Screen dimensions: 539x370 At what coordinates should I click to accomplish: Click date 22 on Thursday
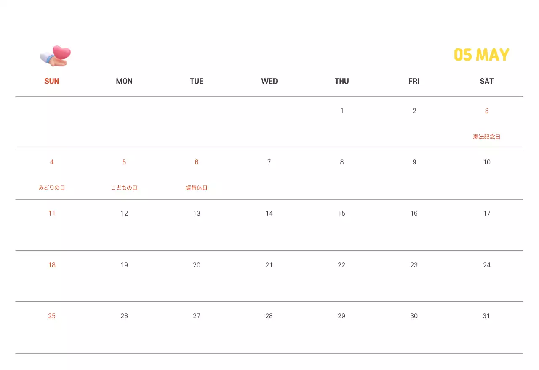[342, 265]
